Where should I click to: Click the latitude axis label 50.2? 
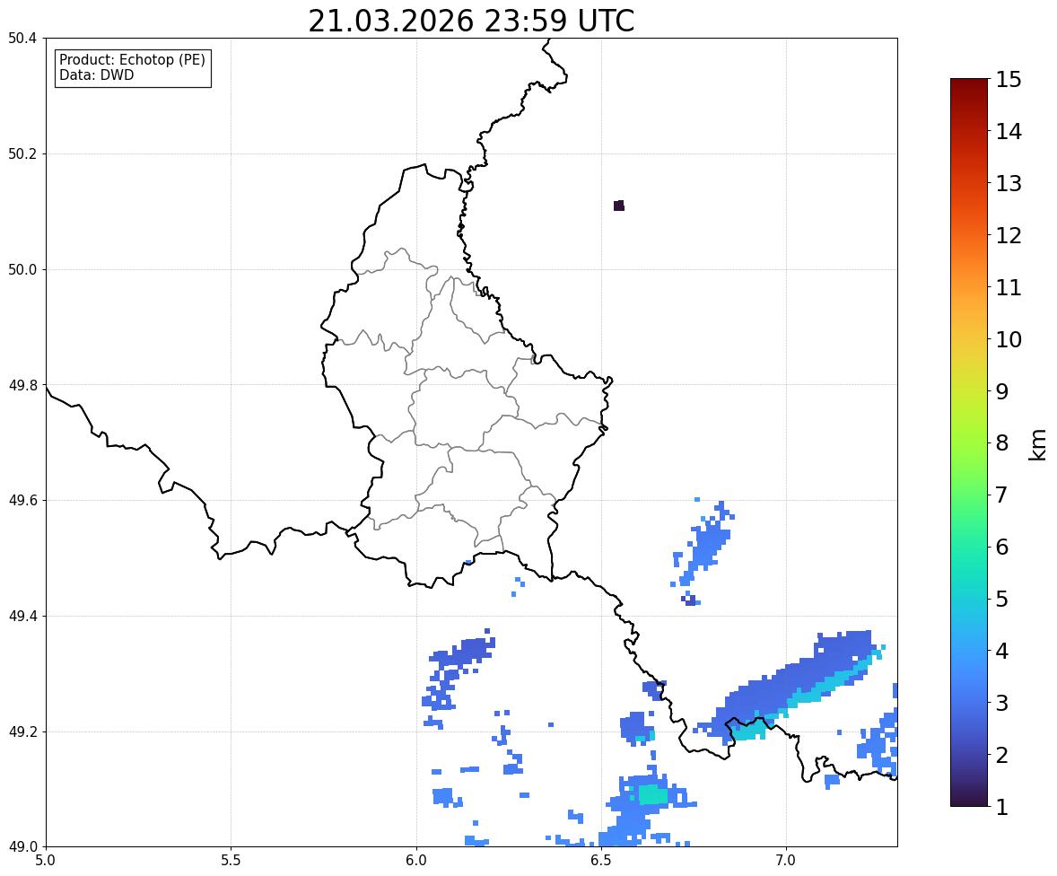(22, 153)
